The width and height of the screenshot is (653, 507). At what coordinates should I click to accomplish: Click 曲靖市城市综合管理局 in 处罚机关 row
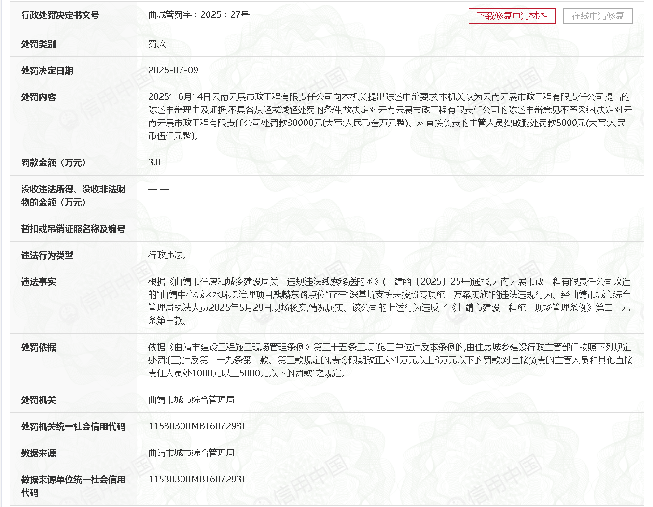tap(191, 400)
